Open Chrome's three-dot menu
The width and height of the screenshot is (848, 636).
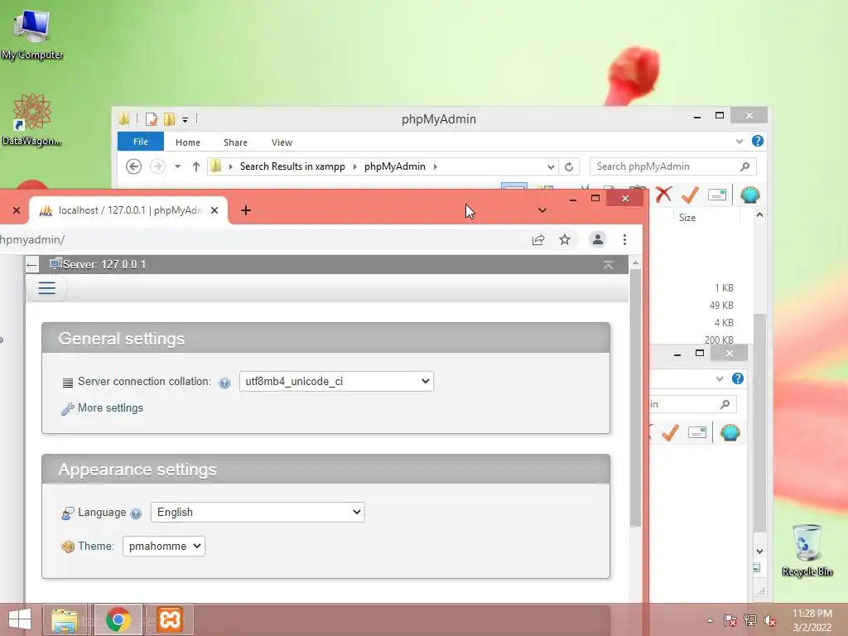tap(624, 239)
